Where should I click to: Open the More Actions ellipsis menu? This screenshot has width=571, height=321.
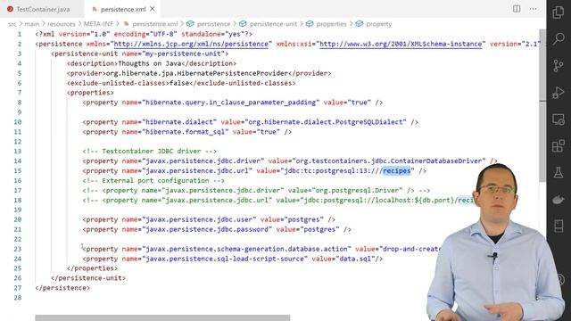(x=533, y=9)
